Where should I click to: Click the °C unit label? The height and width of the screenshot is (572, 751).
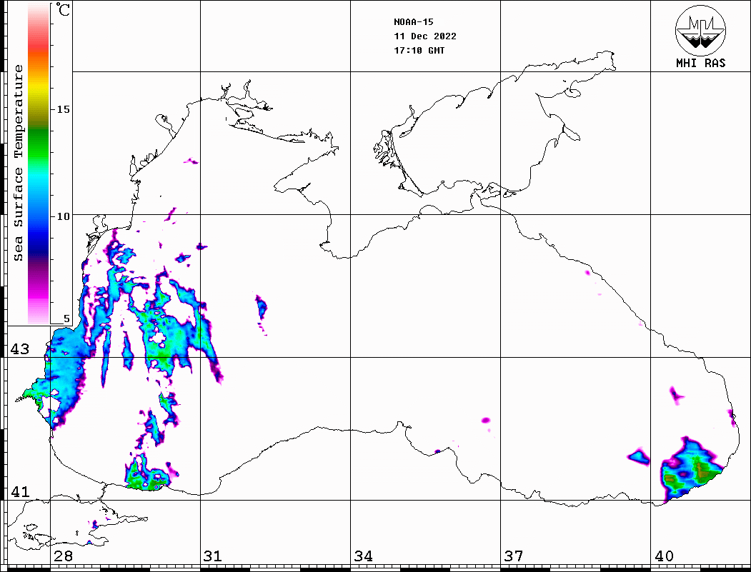coord(63,9)
